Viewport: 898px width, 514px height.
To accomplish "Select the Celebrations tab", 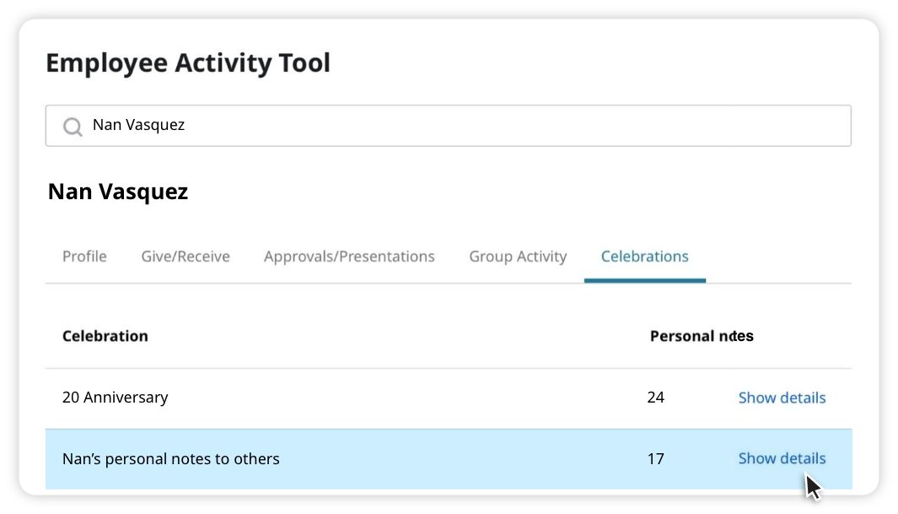I will tap(645, 256).
